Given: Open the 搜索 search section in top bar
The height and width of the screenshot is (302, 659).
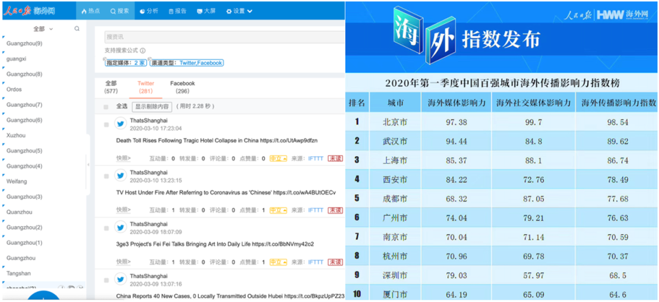Looking at the screenshot, I should coord(120,12).
